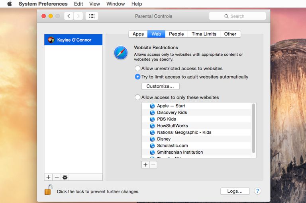Viewport: 306px width, 203px height.
Task: Click the website list scrollbar
Action: coord(253,128)
